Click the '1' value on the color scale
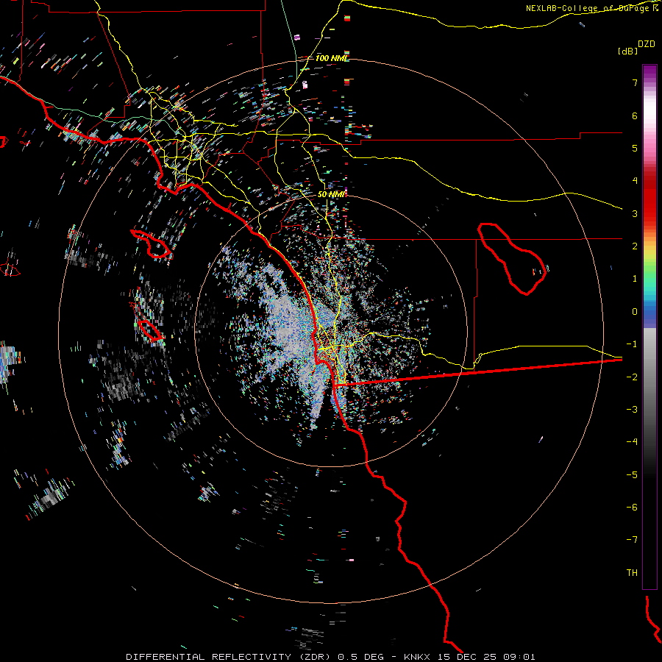This screenshot has height=662, width=662. [635, 279]
